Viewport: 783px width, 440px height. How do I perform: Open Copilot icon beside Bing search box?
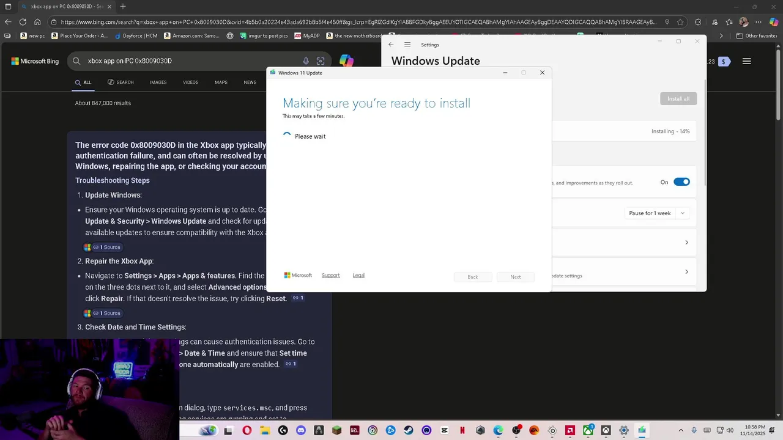pos(347,61)
